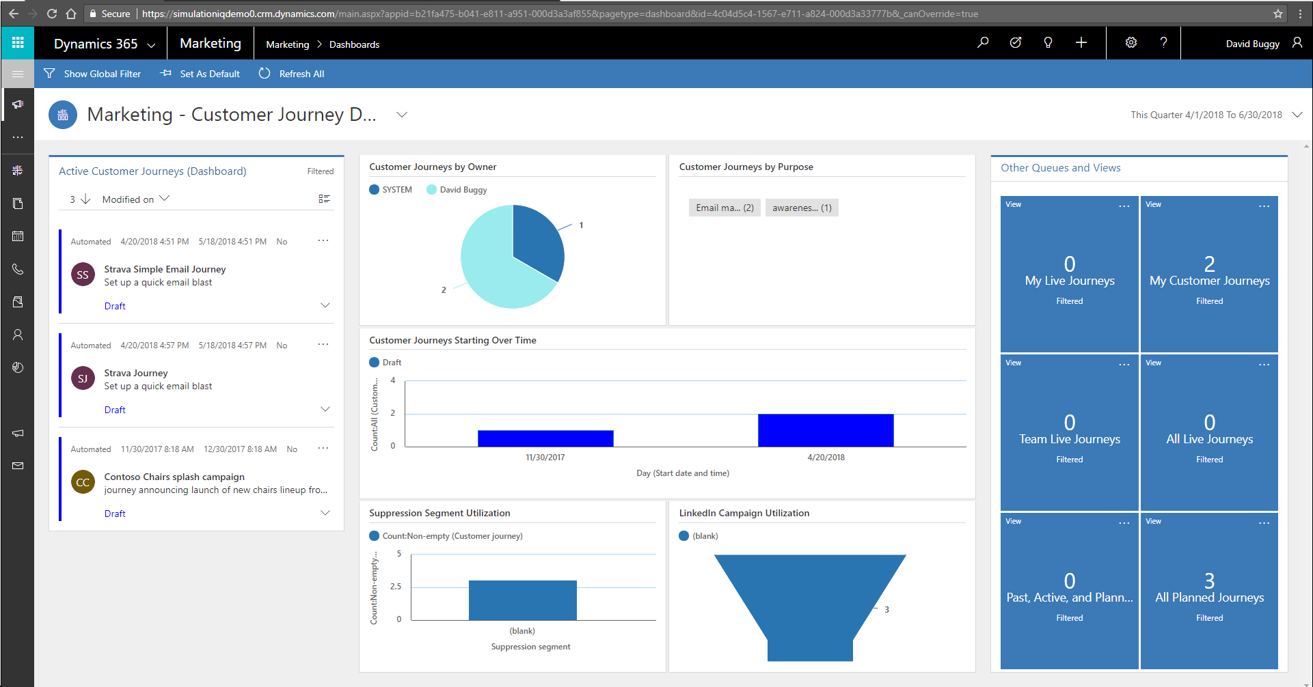Bookmark this page with the star icon
The width and height of the screenshot is (1313, 687).
1277,14
